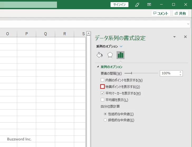192x147 pixels.
Task: Open the Fill & Line paint bucket tab
Action: coord(99,55)
